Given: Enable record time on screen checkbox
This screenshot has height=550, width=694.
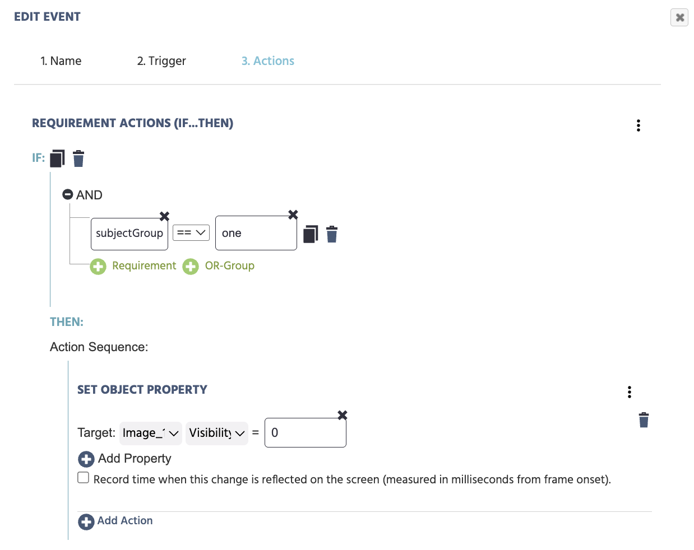Looking at the screenshot, I should 84,478.
